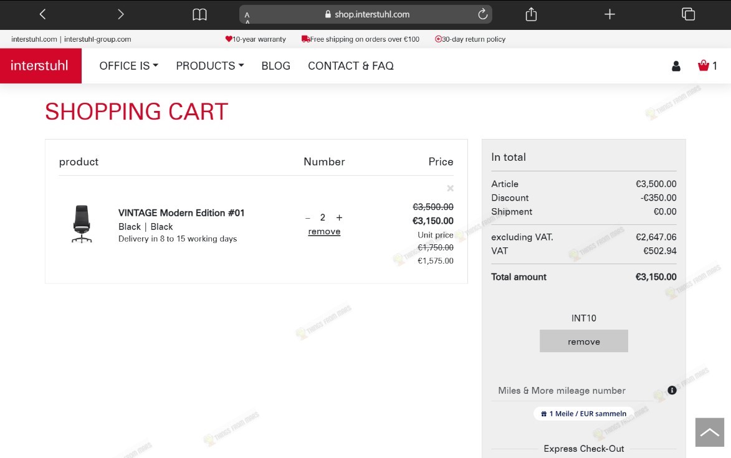Click the Miles & More mileage number field

(571, 391)
